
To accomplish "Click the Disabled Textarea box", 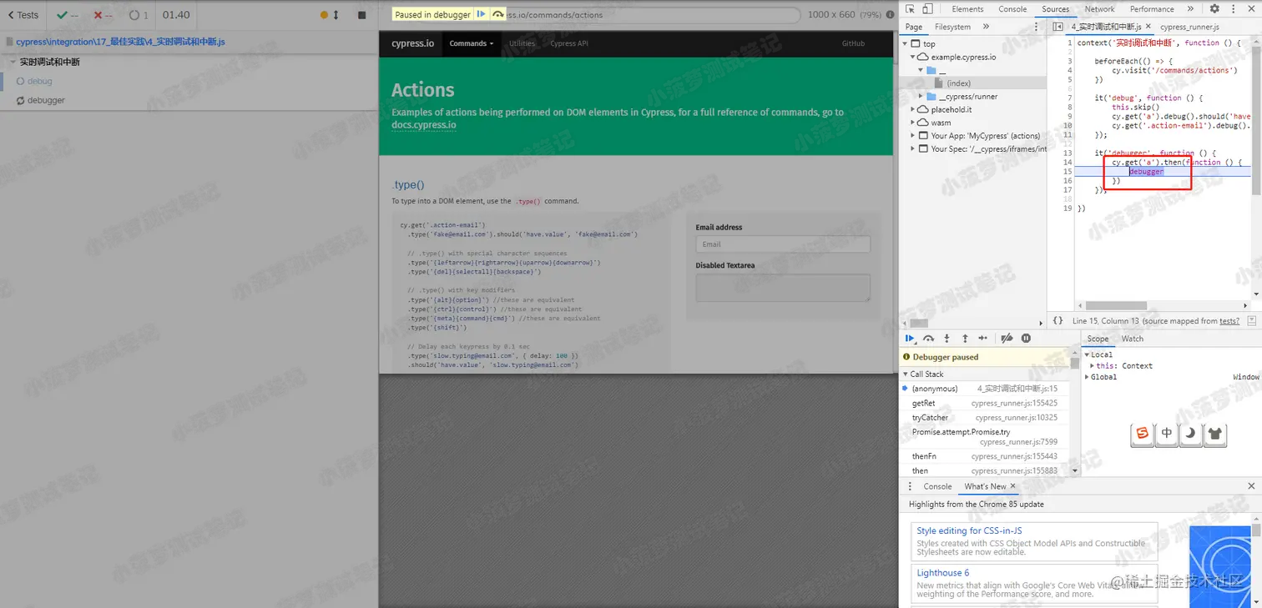I will coord(783,288).
